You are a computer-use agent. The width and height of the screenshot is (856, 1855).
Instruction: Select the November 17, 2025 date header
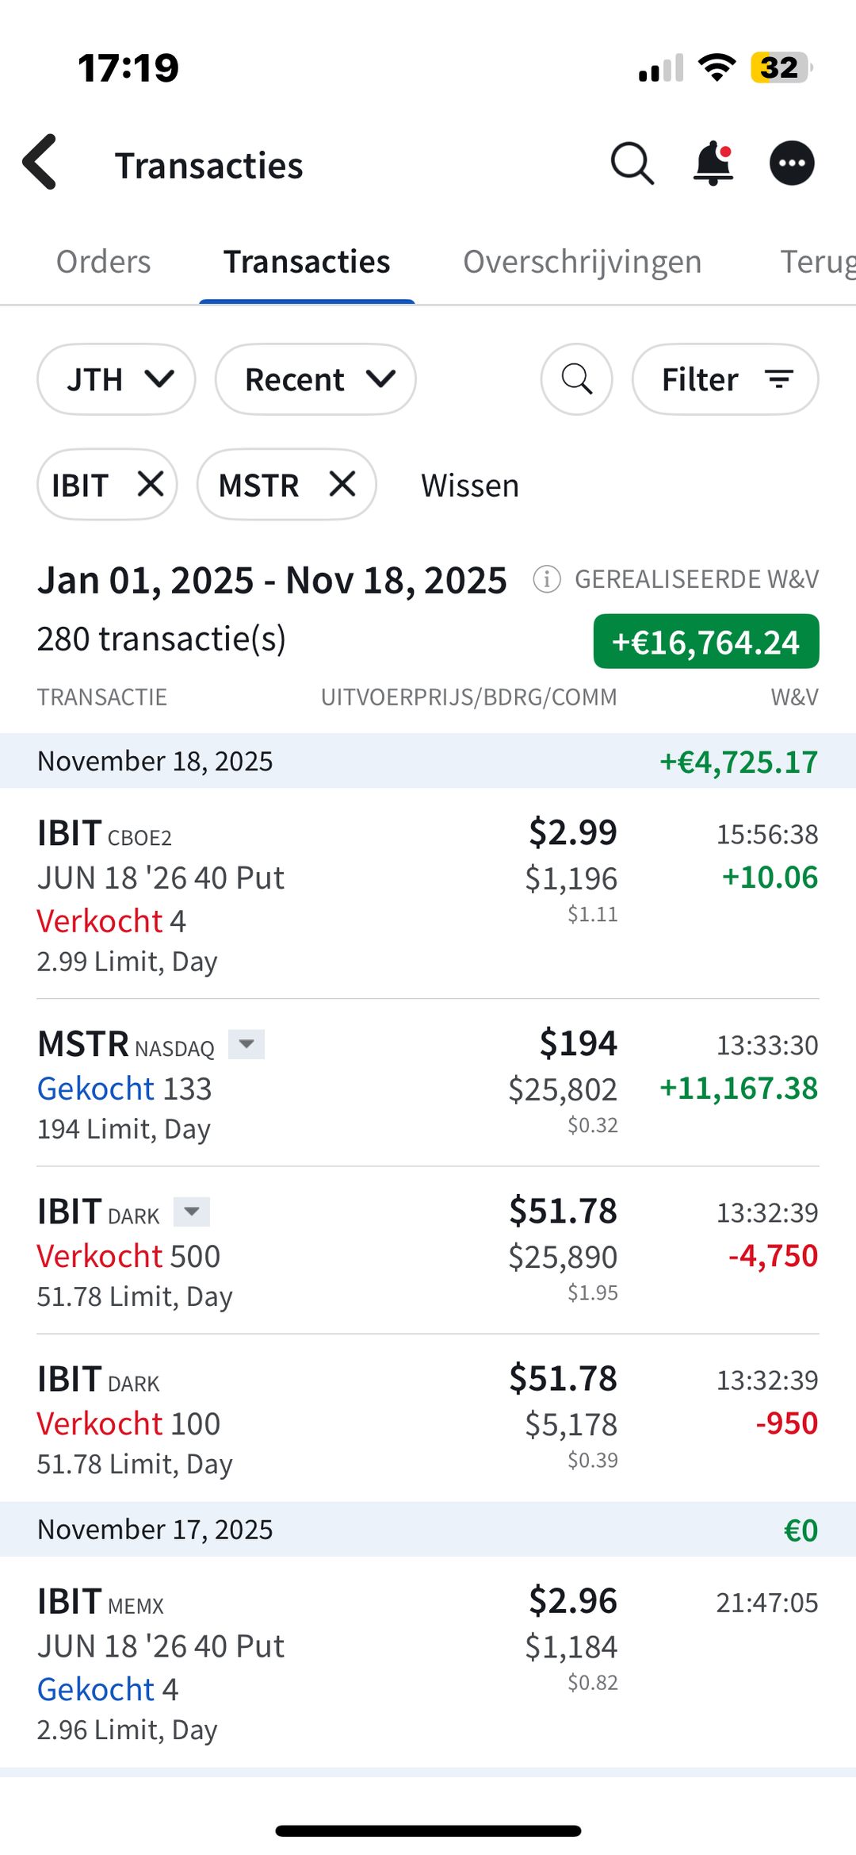coord(428,1529)
